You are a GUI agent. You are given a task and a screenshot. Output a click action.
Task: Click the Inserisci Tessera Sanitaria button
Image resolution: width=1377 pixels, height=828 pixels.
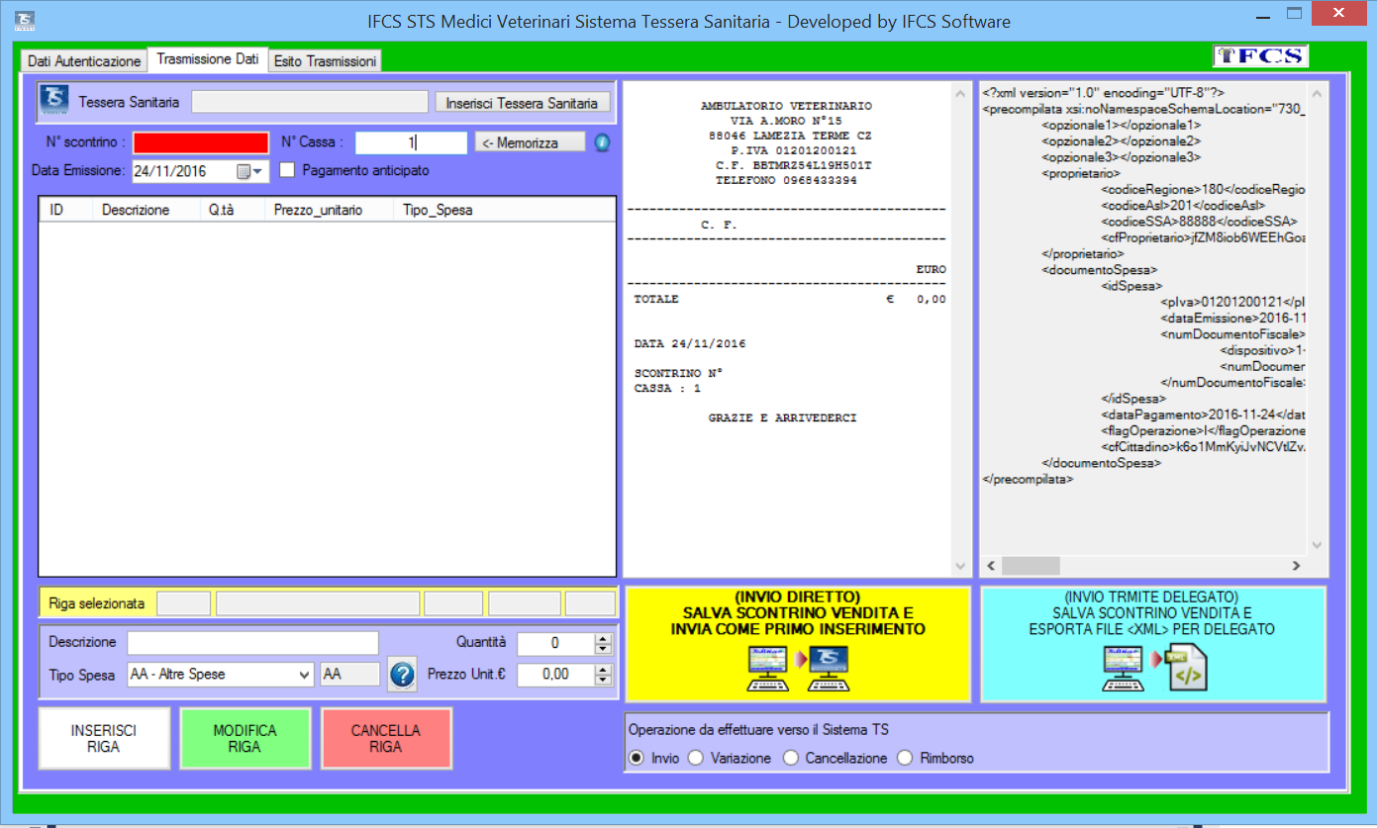coord(522,103)
